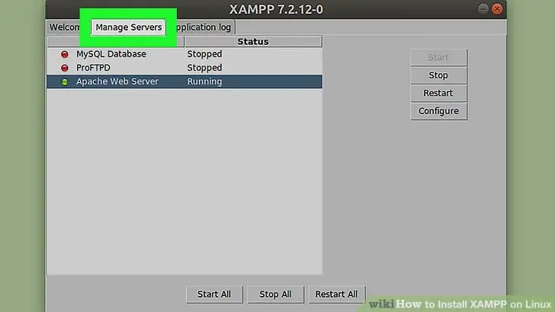Viewport: 555px width, 312px height.
Task: Click Start All servers button
Action: (x=214, y=294)
